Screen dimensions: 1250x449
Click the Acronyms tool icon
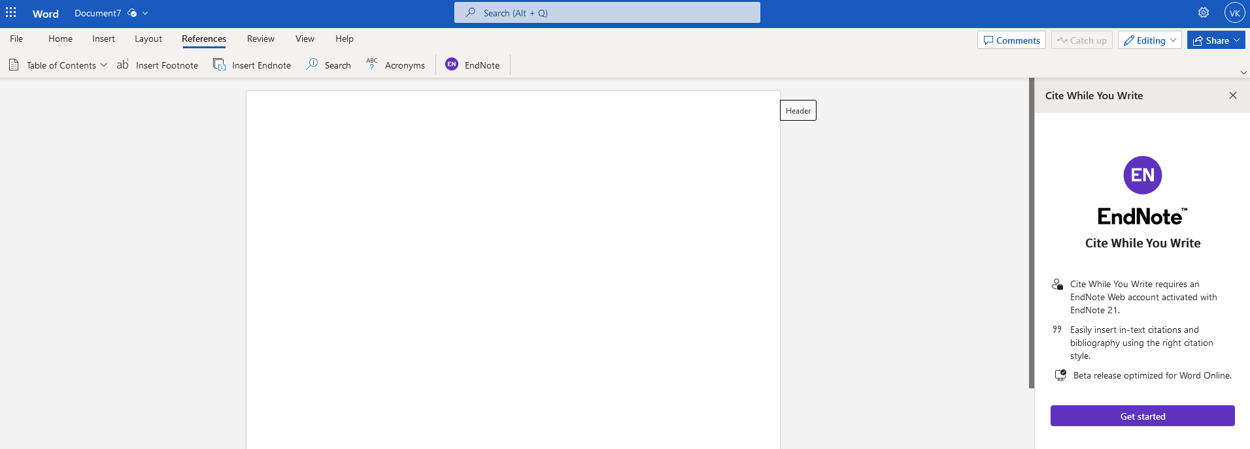point(372,64)
